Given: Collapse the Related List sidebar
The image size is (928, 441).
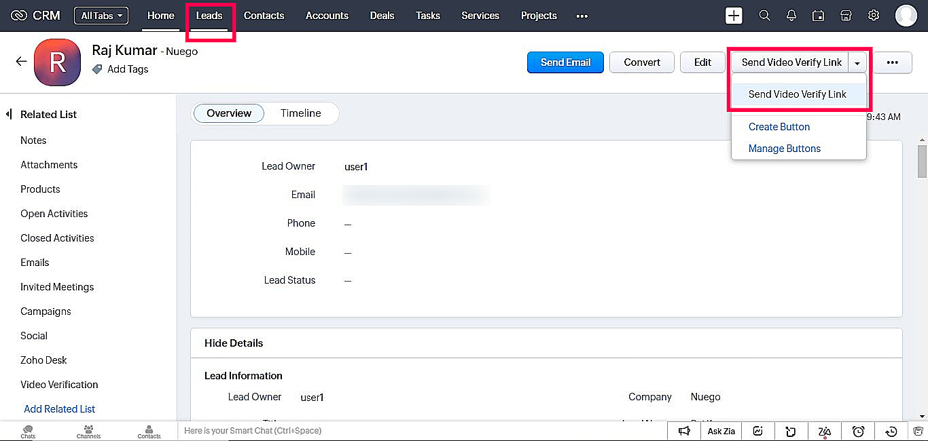Looking at the screenshot, I should 10,114.
